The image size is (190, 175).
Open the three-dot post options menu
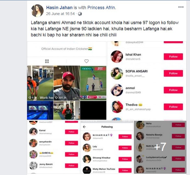point(181,7)
